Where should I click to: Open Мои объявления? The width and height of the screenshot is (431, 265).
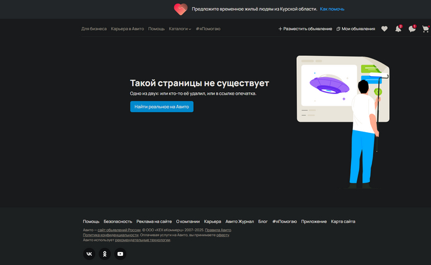pyautogui.click(x=356, y=29)
